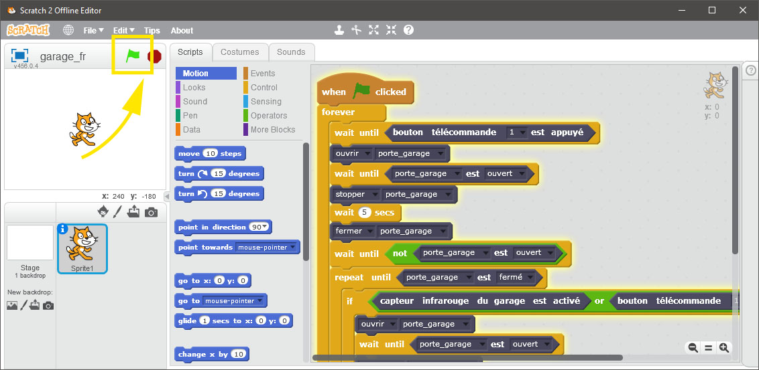Zoom out of the scripts area

click(x=692, y=347)
